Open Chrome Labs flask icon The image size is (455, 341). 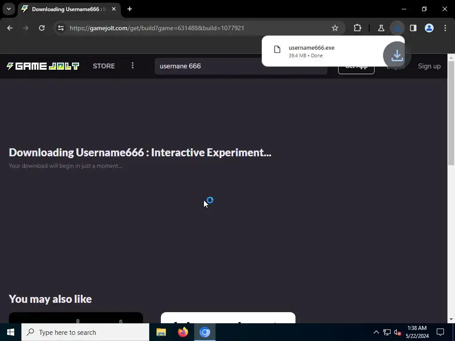coord(381,28)
